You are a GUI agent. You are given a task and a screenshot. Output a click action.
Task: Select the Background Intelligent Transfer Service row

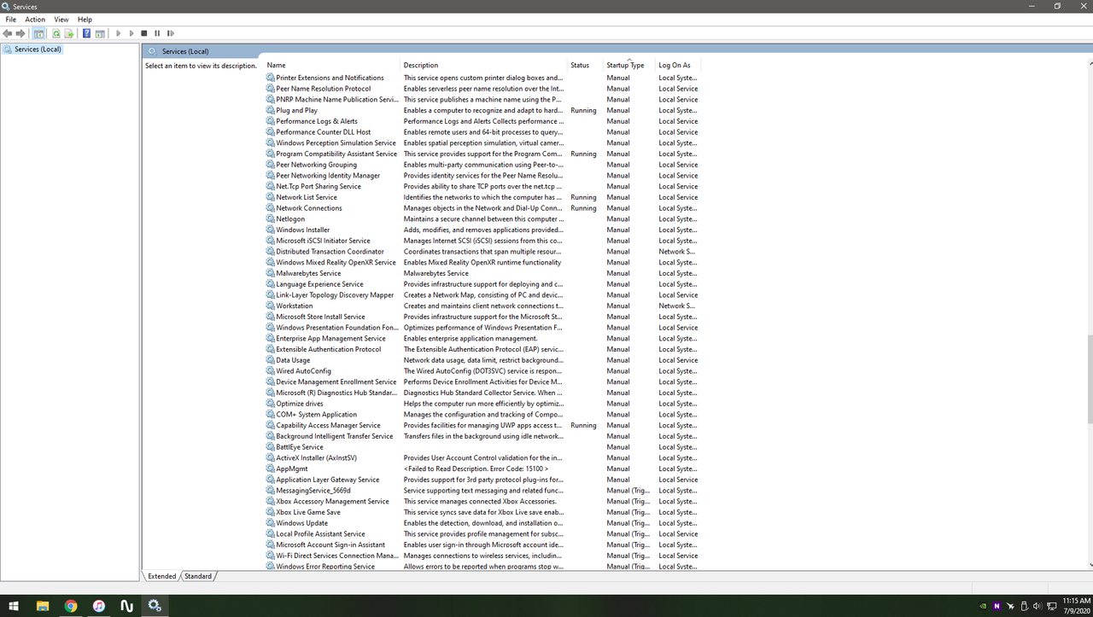tap(482, 436)
